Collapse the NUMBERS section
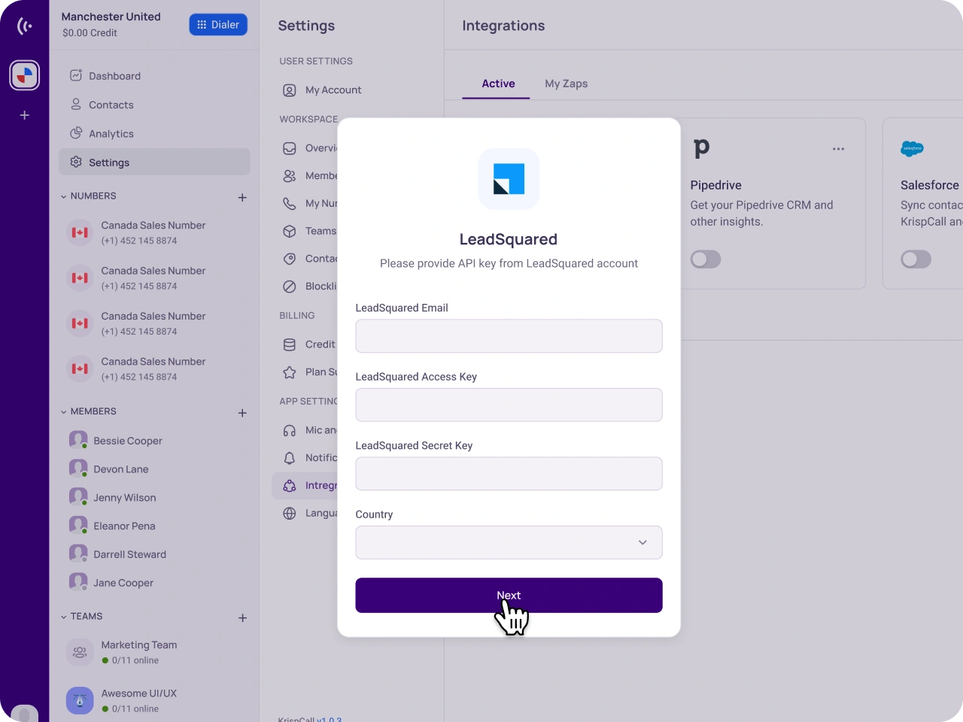 (64, 196)
